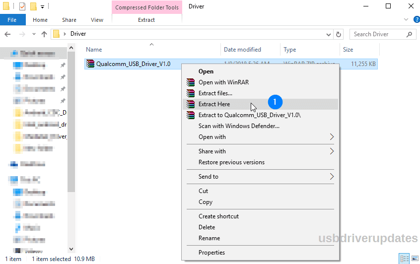Image resolution: width=420 pixels, height=264 pixels.
Task: Click the search magnifier icon
Action: click(409, 34)
